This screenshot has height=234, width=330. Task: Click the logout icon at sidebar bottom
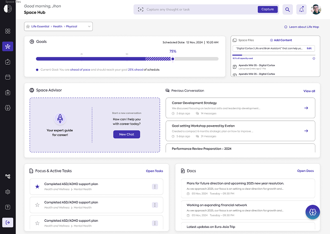[x=8, y=222]
